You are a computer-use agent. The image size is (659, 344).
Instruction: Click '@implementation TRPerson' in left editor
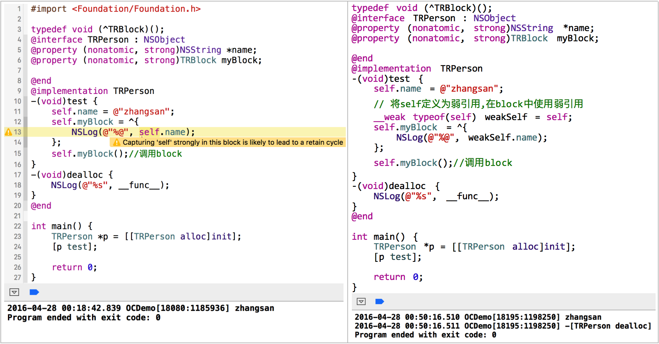pos(92,91)
